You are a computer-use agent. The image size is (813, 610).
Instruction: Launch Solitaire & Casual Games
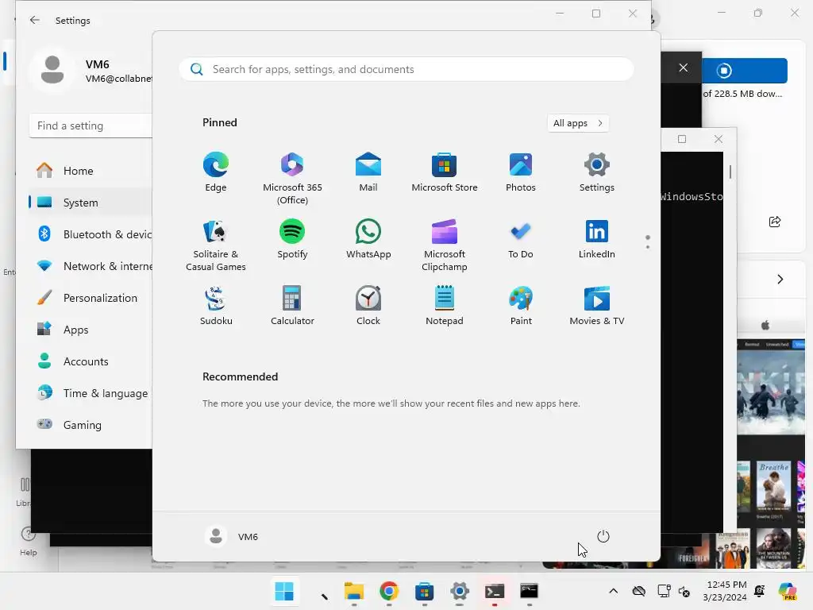pos(216,245)
